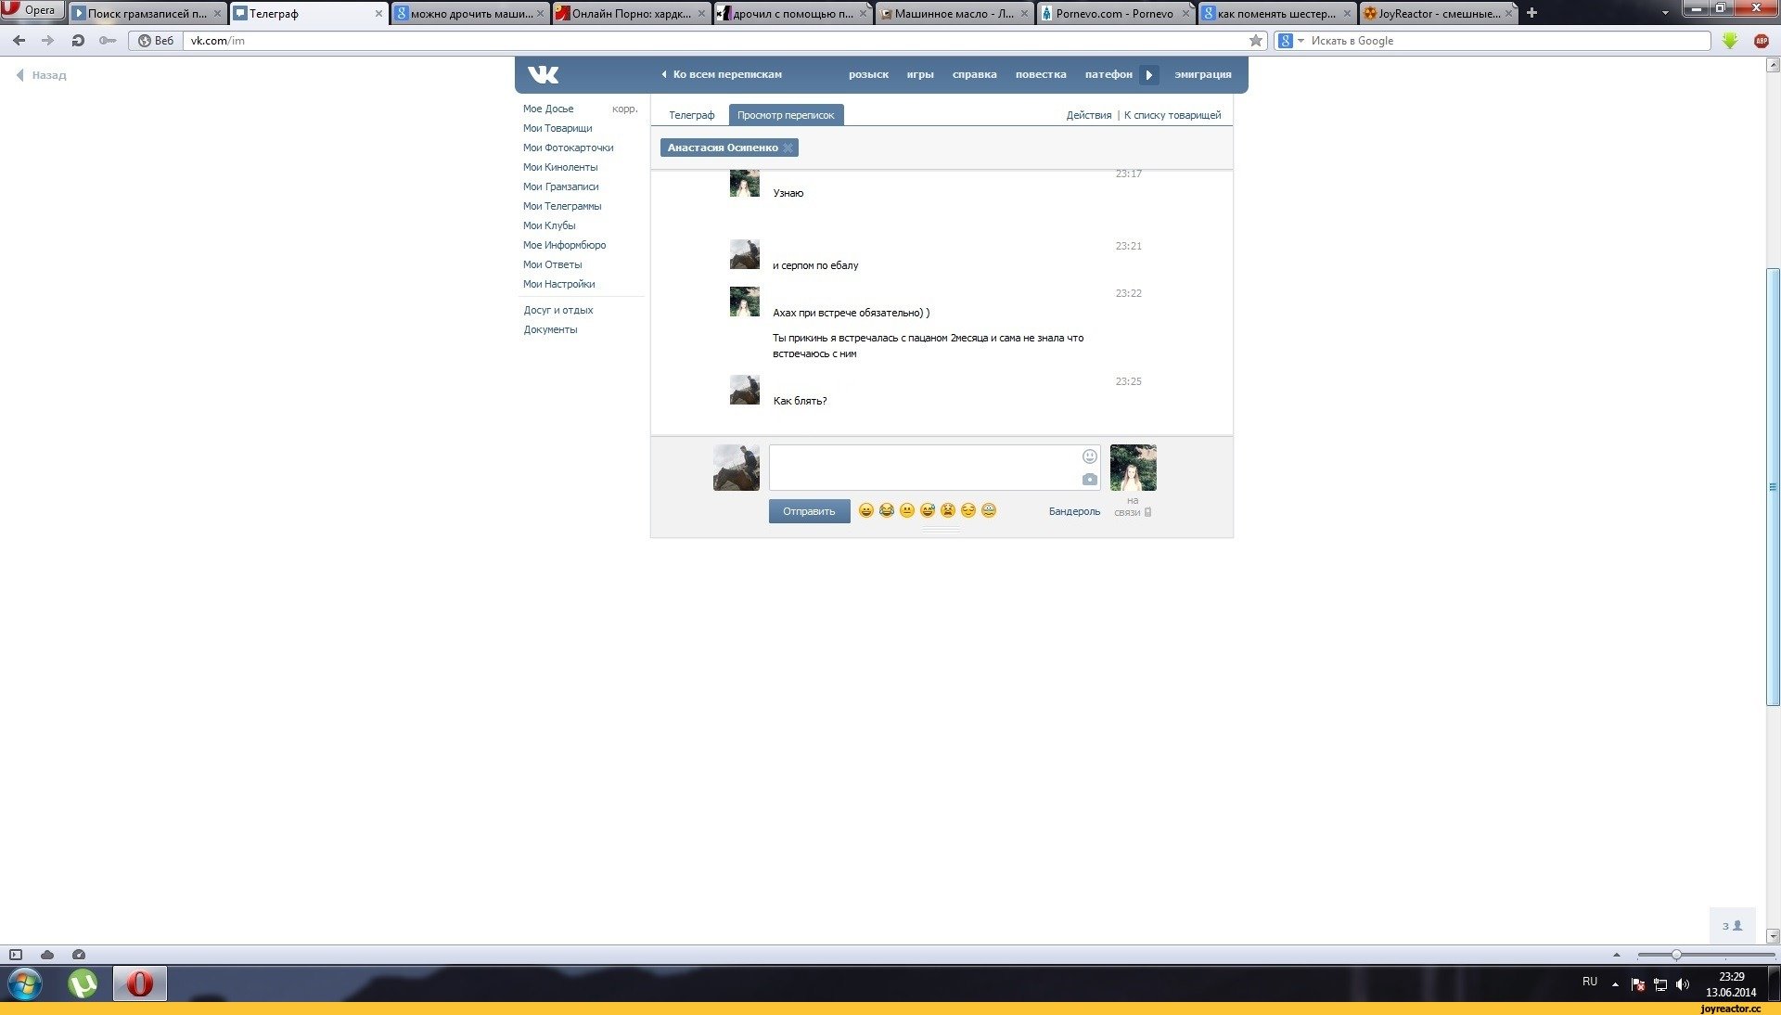Click the VK logo icon
Screen dimensions: 1781x1015
(x=544, y=74)
